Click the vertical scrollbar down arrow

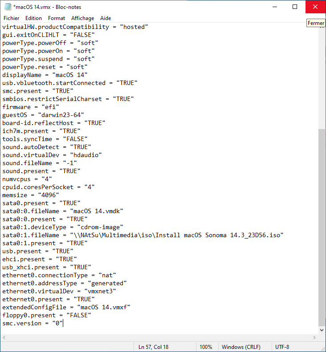[322, 330]
